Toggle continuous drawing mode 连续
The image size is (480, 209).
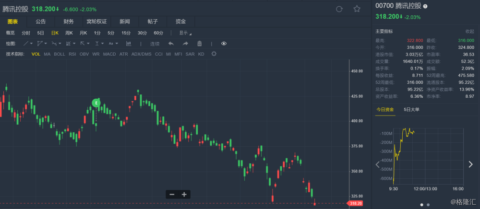pos(155,44)
